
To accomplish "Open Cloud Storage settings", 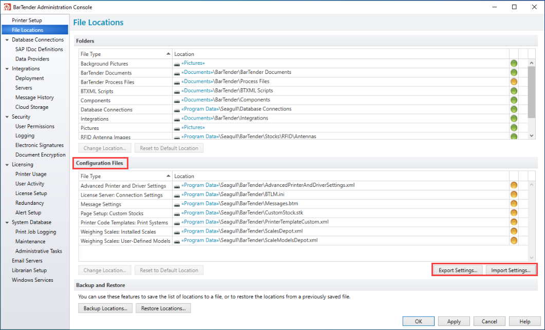I will pos(32,107).
